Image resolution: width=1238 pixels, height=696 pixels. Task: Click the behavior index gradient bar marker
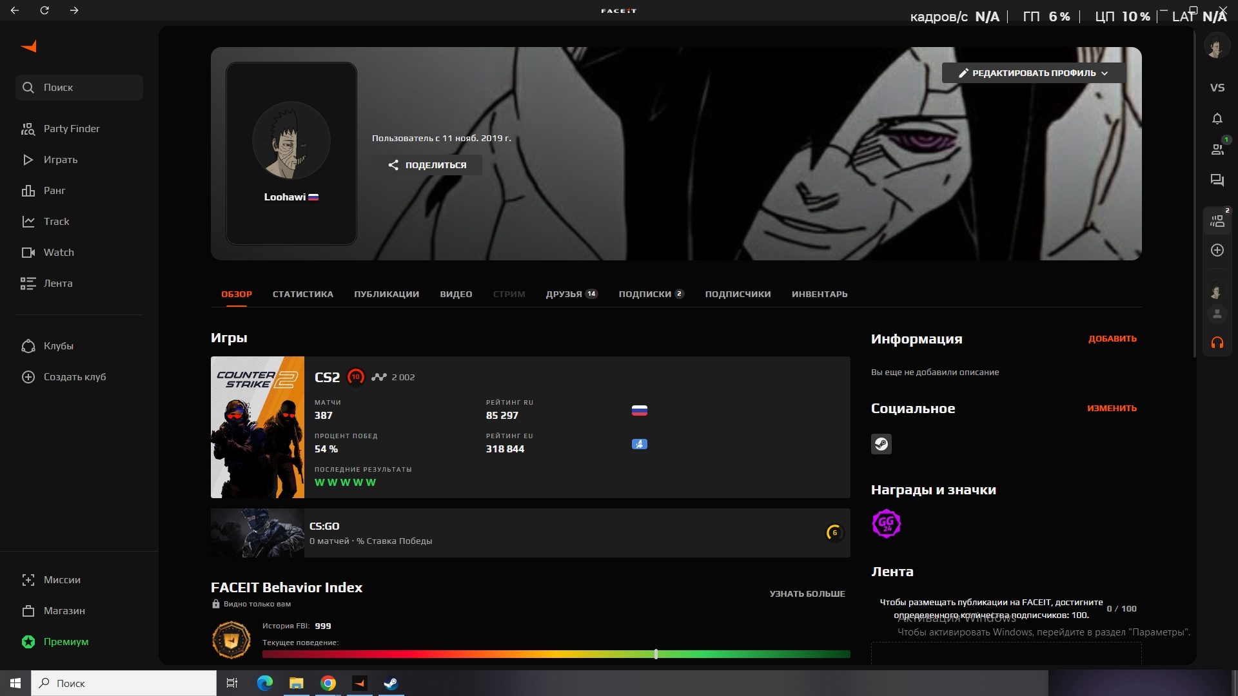click(x=656, y=653)
